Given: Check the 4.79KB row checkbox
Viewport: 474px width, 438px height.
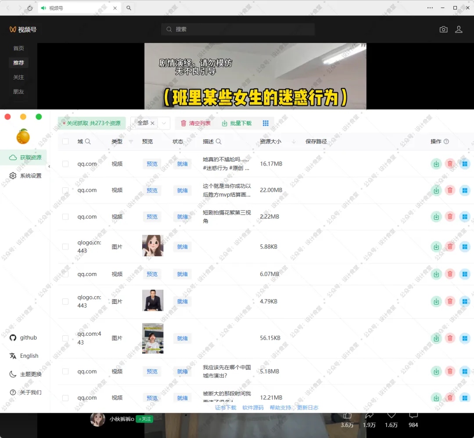Looking at the screenshot, I should [65, 302].
